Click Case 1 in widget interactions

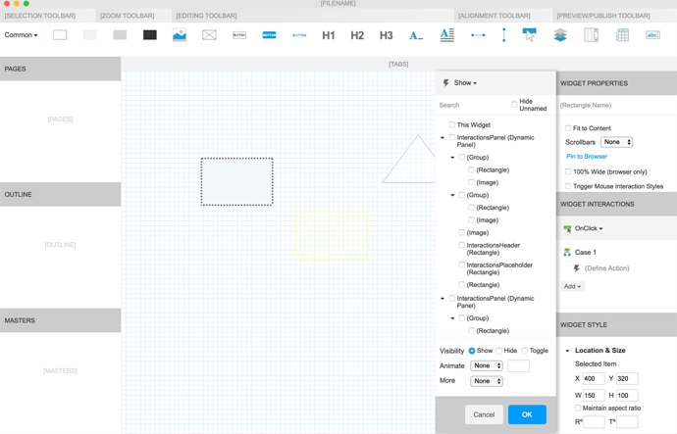pyautogui.click(x=585, y=252)
